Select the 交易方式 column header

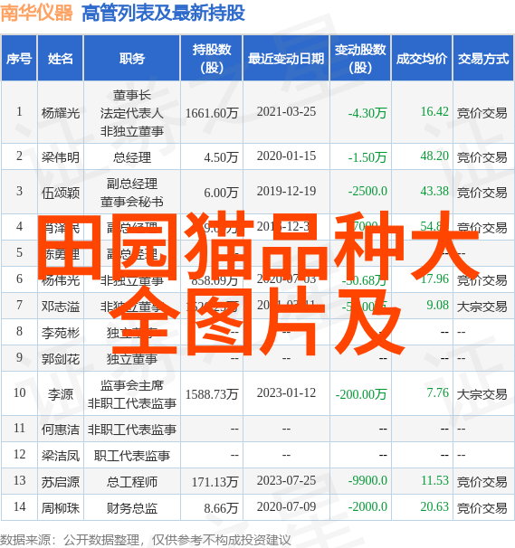click(483, 59)
